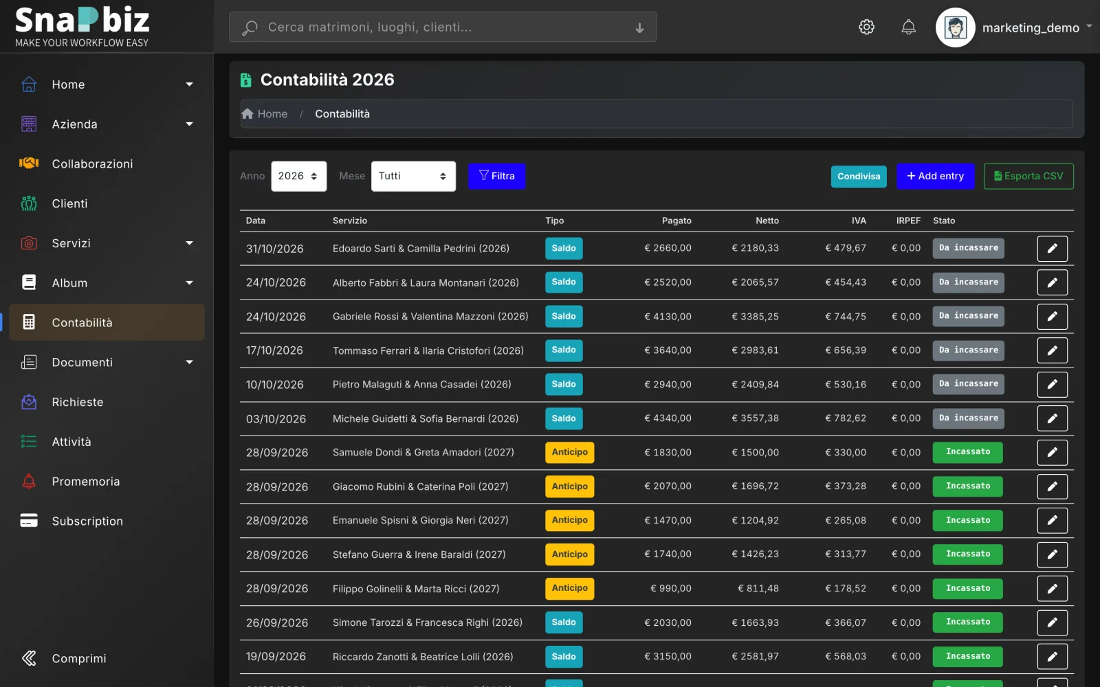Open Collaborazioni in the sidebar
Image resolution: width=1100 pixels, height=687 pixels.
107,164
